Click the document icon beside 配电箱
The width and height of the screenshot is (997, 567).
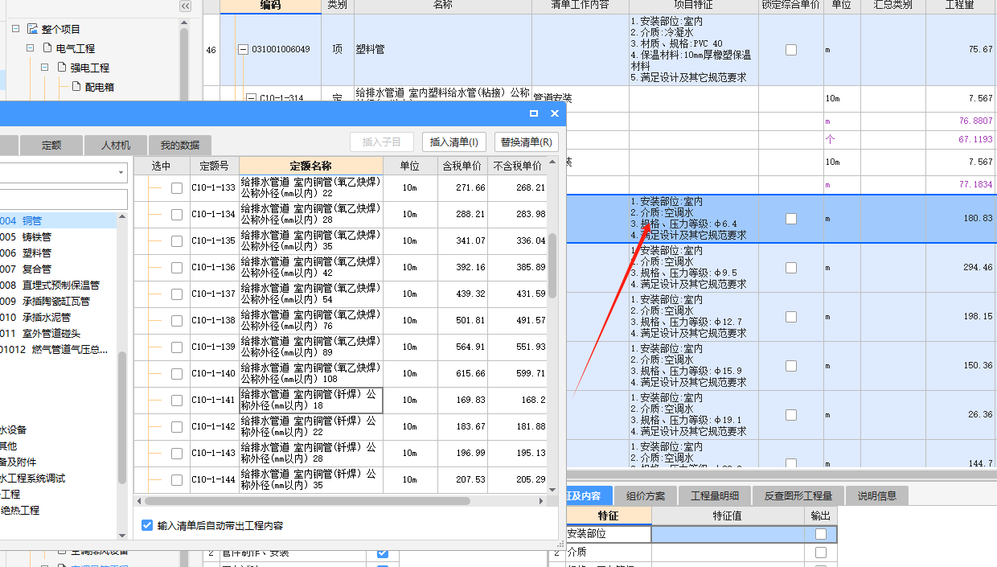click(x=77, y=87)
